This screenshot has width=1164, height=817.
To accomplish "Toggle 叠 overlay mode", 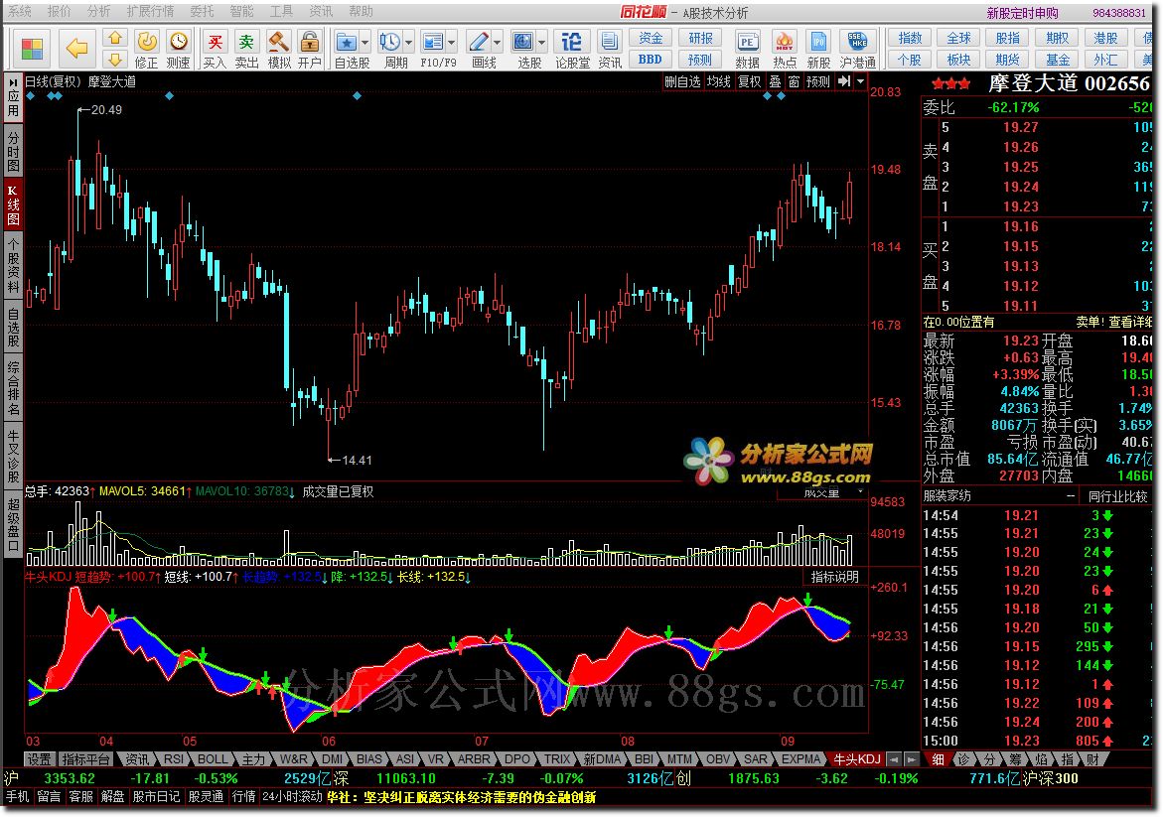I will pyautogui.click(x=775, y=81).
